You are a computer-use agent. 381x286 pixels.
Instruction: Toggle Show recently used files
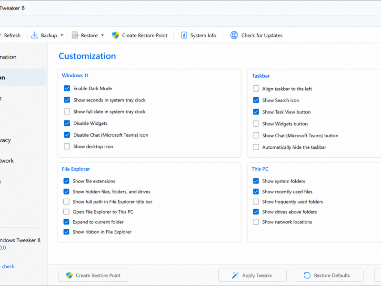point(256,192)
